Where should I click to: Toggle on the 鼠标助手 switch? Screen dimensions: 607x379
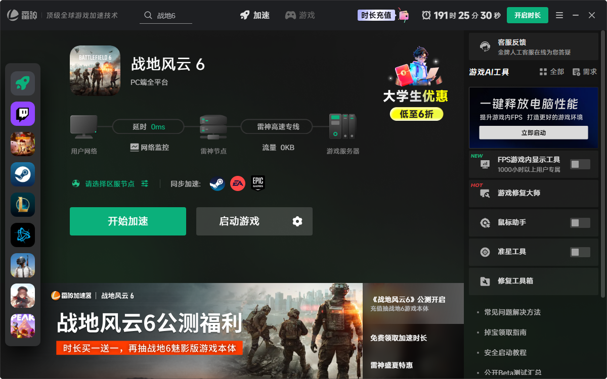click(x=580, y=222)
